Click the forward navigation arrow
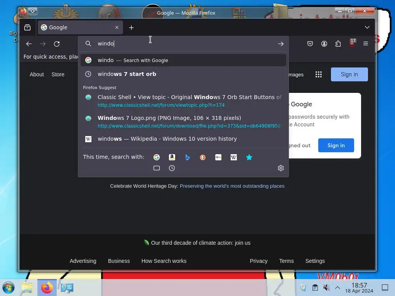Image resolution: width=395 pixels, height=296 pixels. [x=43, y=44]
